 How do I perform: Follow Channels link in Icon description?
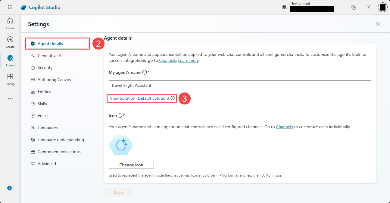[x=284, y=127]
